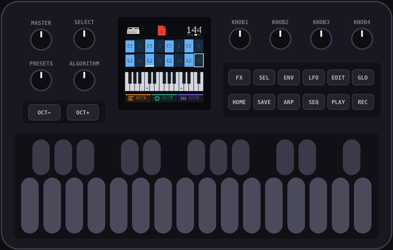
Task: Lower the octave with OCT- button
Action: 44,112
